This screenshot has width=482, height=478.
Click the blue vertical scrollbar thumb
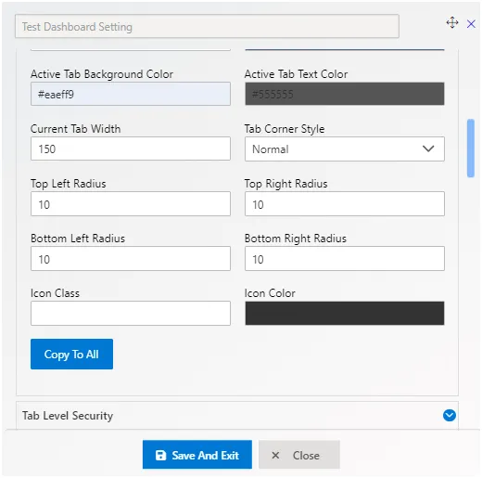coord(471,149)
